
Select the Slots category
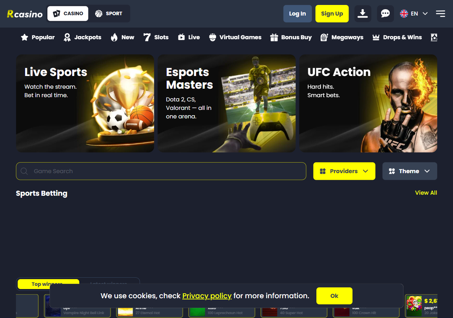tap(156, 37)
